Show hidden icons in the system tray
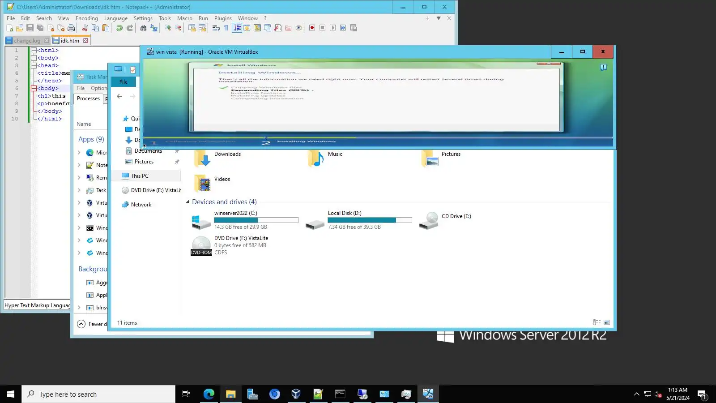The width and height of the screenshot is (716, 403). point(636,394)
